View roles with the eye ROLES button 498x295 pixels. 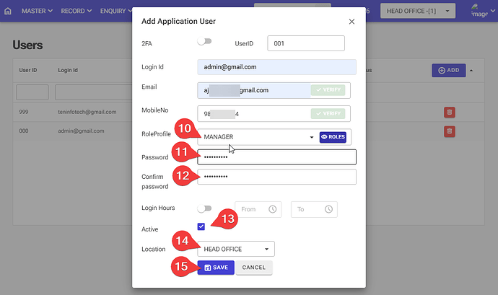click(x=333, y=137)
